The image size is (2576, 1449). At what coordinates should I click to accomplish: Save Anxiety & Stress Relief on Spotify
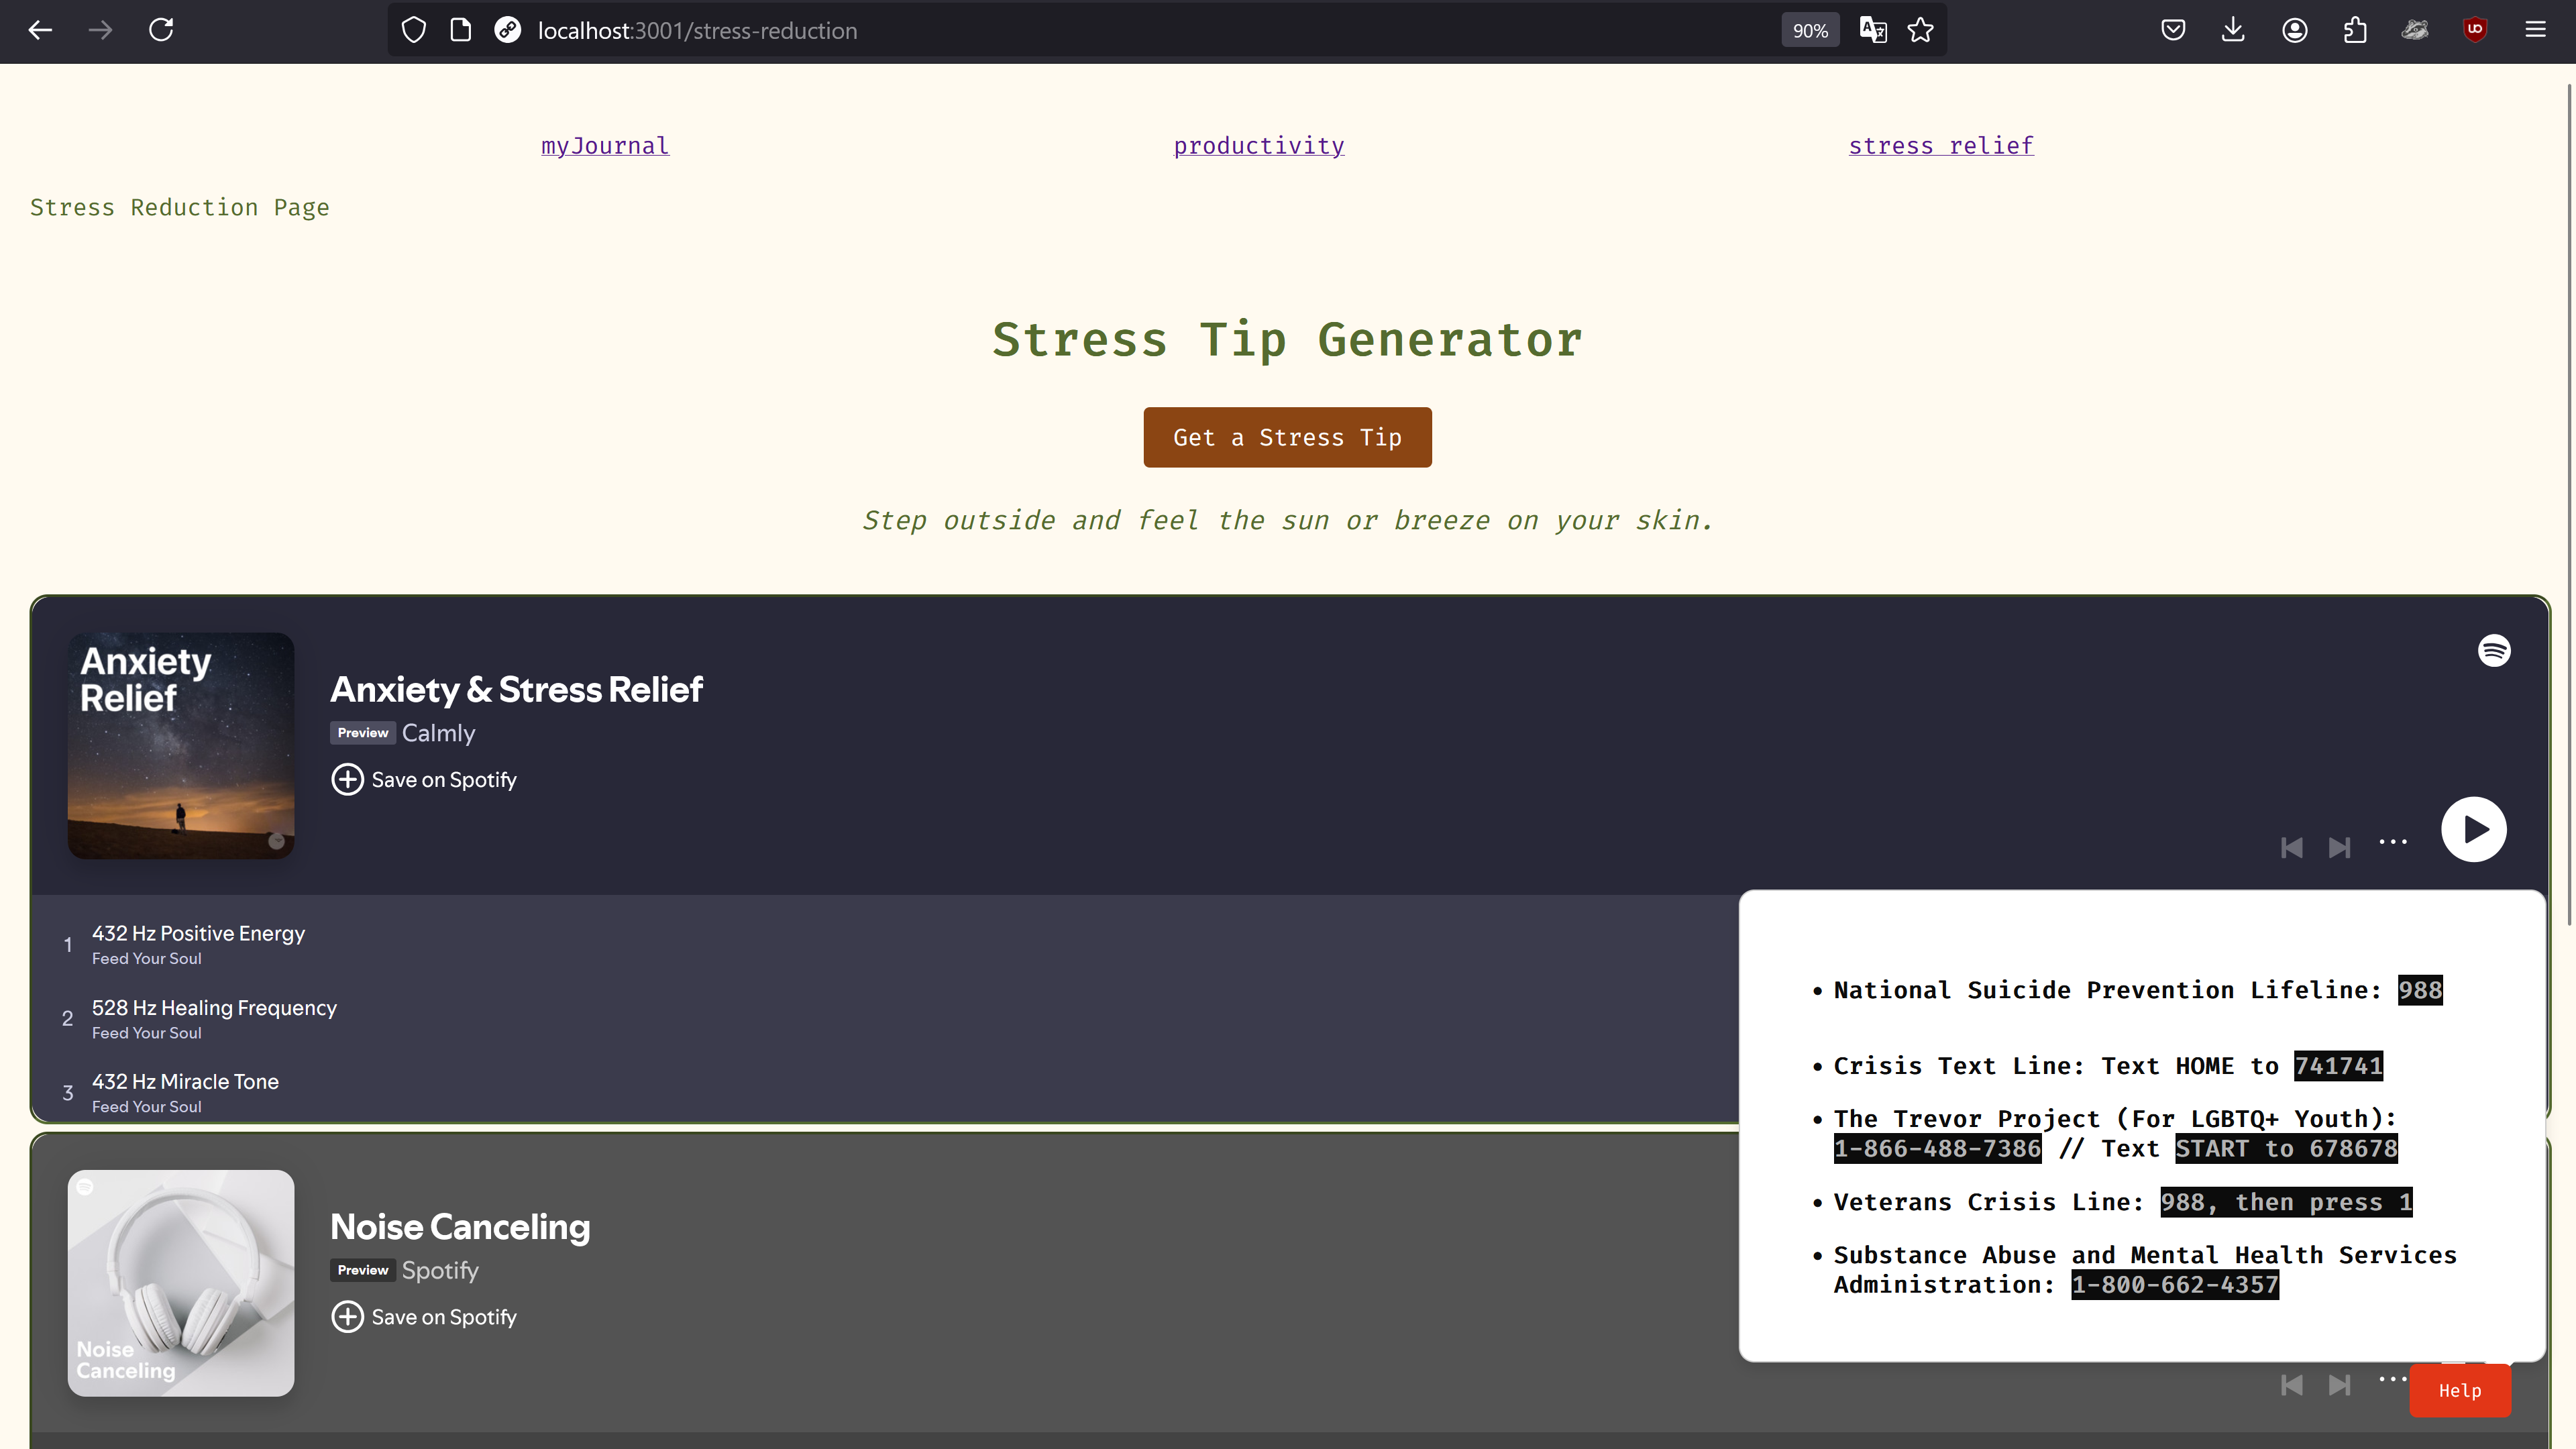click(x=424, y=779)
